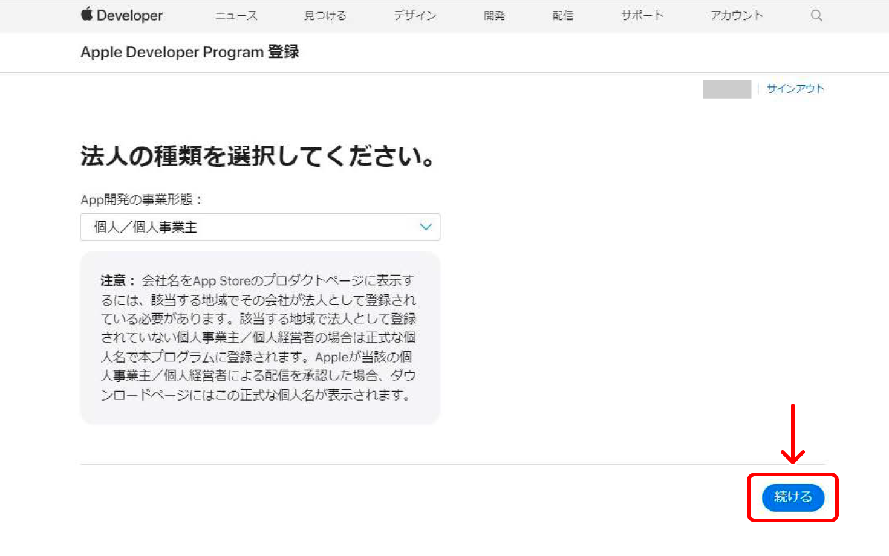Navigate to the 配信 page
This screenshot has height=556, width=889.
coord(562,16)
